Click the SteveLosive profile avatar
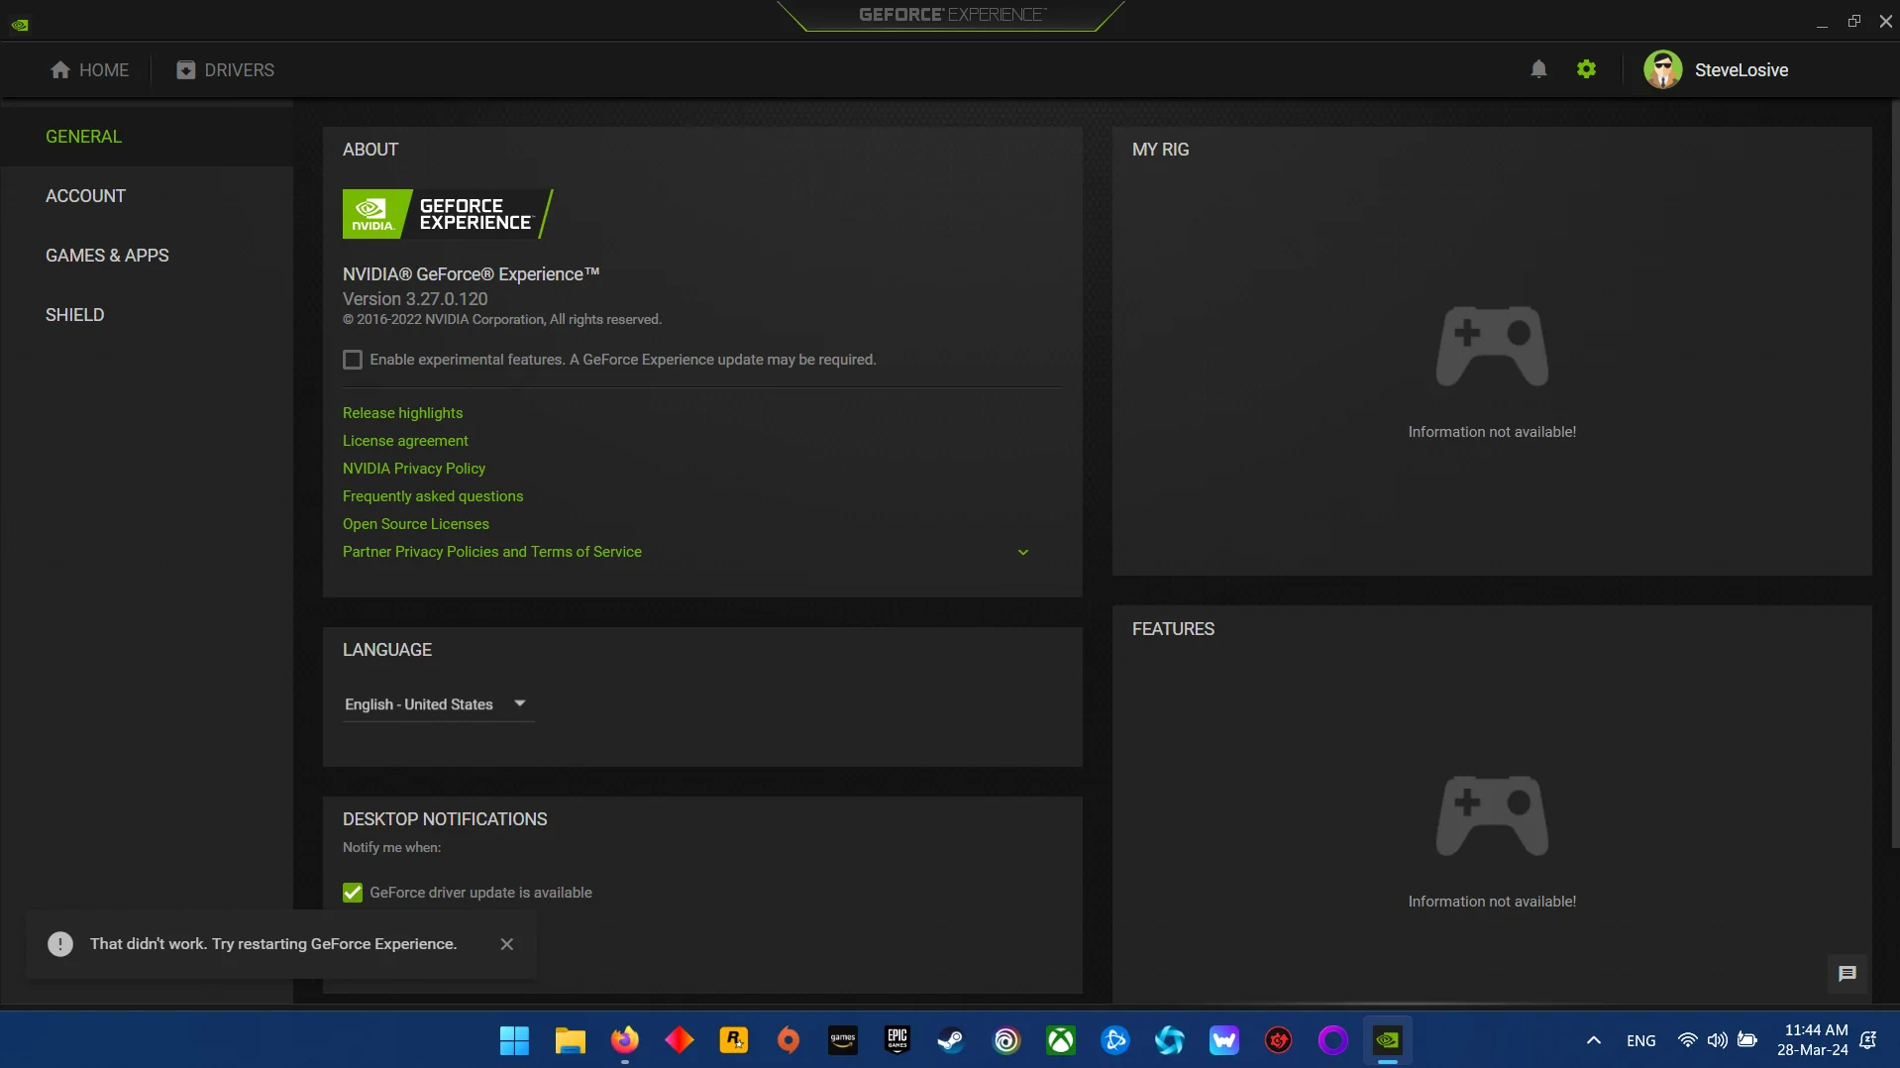This screenshot has width=1900, height=1068. pos(1663,69)
